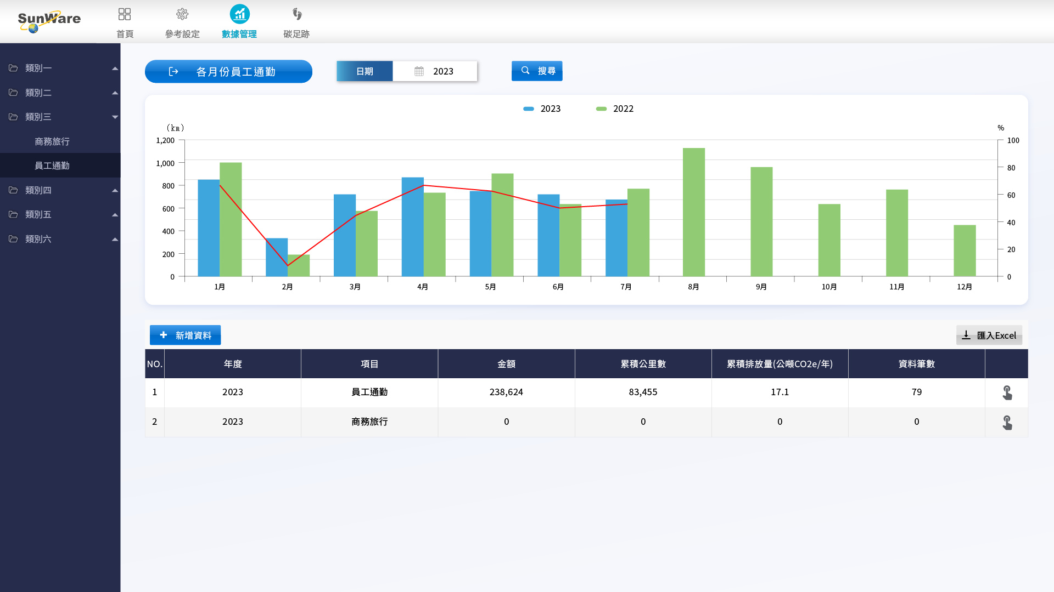
Task: Click 匯入Excel import button
Action: coord(989,335)
